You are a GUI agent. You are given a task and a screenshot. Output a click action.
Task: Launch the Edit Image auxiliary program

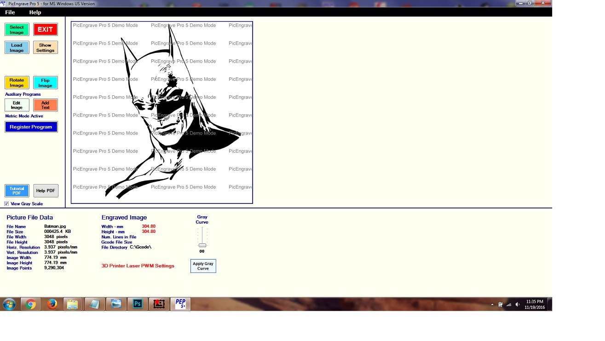click(17, 105)
